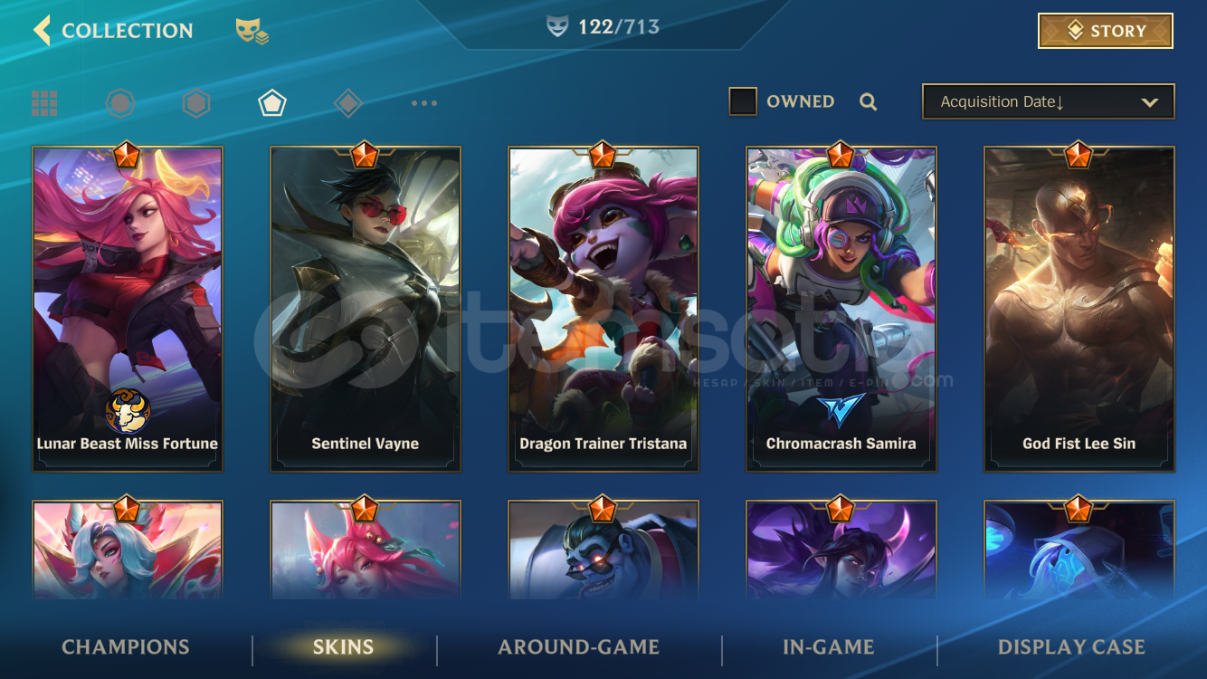Filter by the octagon rarity icon
The image size is (1207, 679).
pos(120,103)
